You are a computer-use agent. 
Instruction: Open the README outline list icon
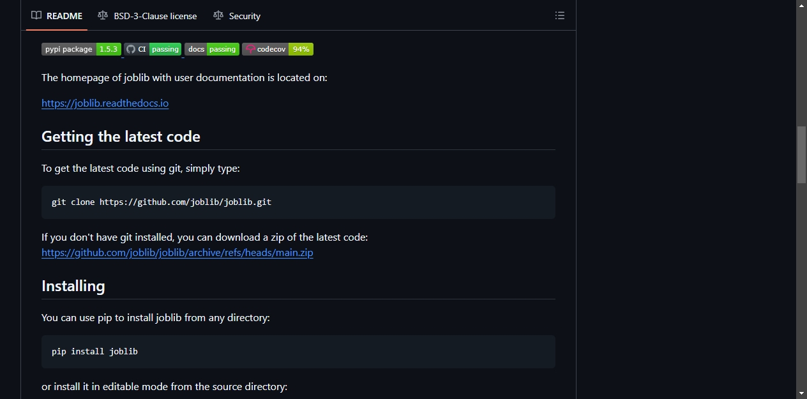560,15
